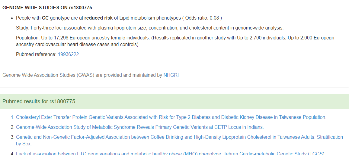Click the "Genome Wide Association Studies (GWAS)" attribution

(x=82, y=75)
